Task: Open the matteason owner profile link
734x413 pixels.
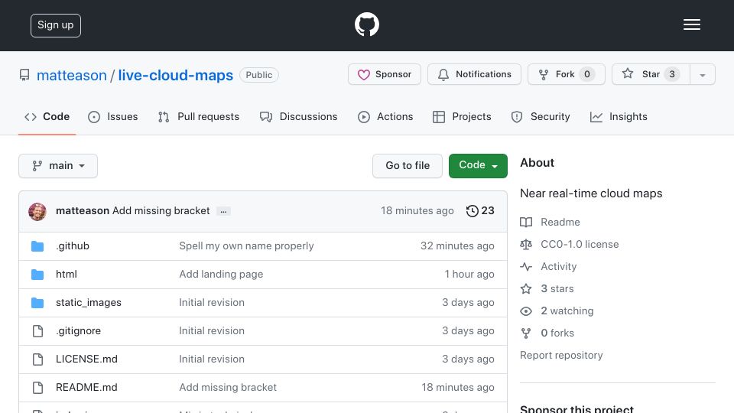Action: click(x=72, y=76)
